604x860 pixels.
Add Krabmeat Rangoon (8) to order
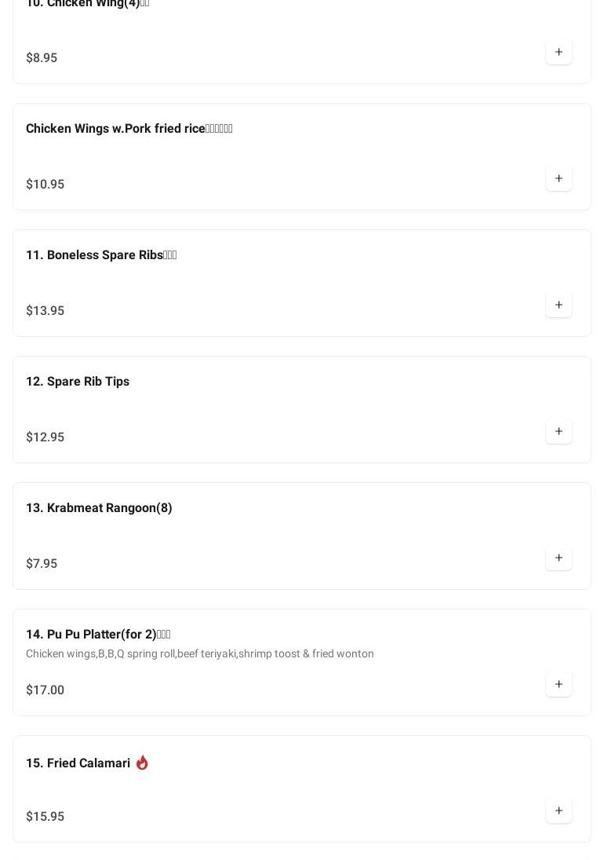[x=559, y=558]
